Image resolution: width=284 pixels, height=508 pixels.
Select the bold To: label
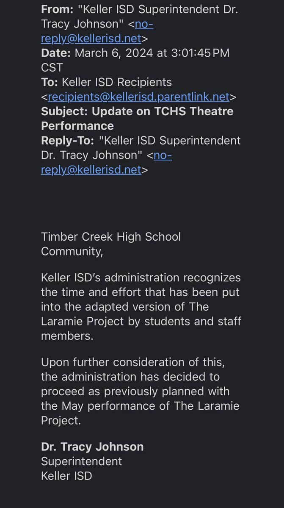pyautogui.click(x=50, y=82)
